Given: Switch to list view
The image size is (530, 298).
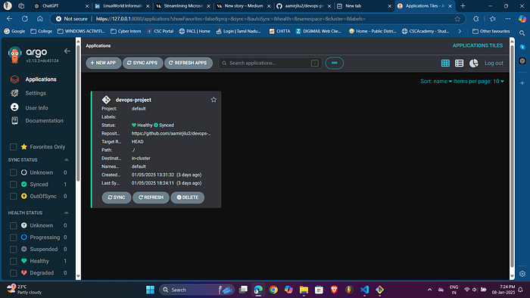Looking at the screenshot, I should (x=459, y=63).
